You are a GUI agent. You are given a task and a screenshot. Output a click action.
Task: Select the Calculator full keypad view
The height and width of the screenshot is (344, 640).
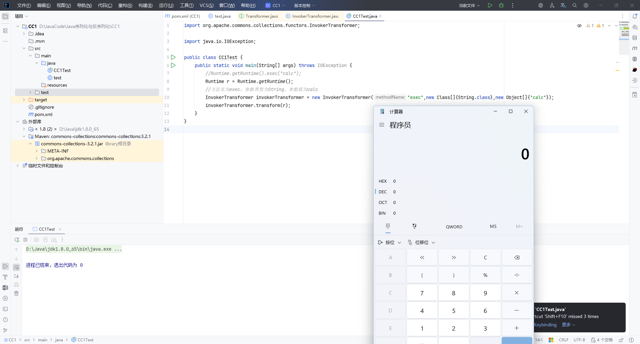(x=388, y=226)
